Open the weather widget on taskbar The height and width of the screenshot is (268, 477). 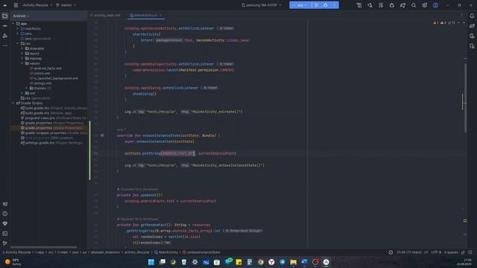(13, 262)
